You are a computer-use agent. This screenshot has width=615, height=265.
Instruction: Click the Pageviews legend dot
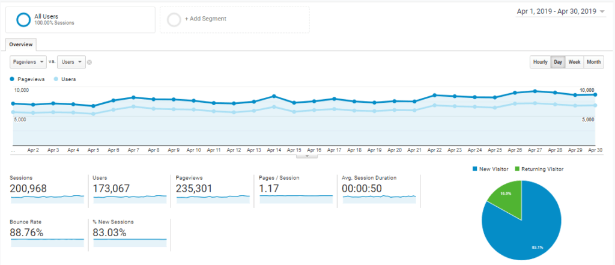coord(12,79)
